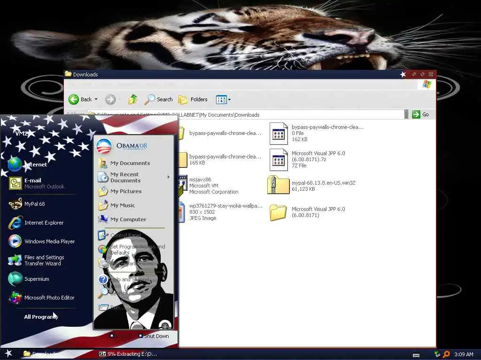Click the orange magnifier tray icon
The width and height of the screenshot is (481, 360).
(x=446, y=354)
